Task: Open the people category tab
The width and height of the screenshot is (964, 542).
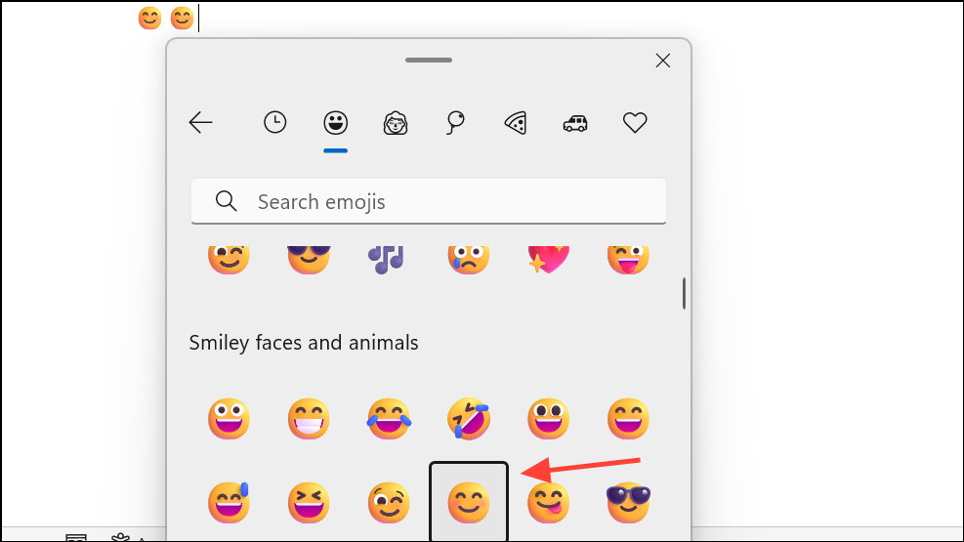Action: coord(396,122)
